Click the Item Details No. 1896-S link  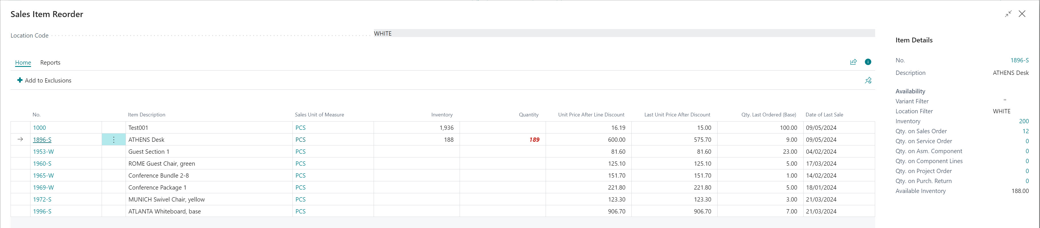coord(1019,61)
